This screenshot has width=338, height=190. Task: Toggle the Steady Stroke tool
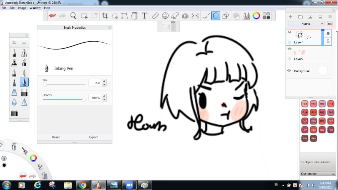(205, 16)
